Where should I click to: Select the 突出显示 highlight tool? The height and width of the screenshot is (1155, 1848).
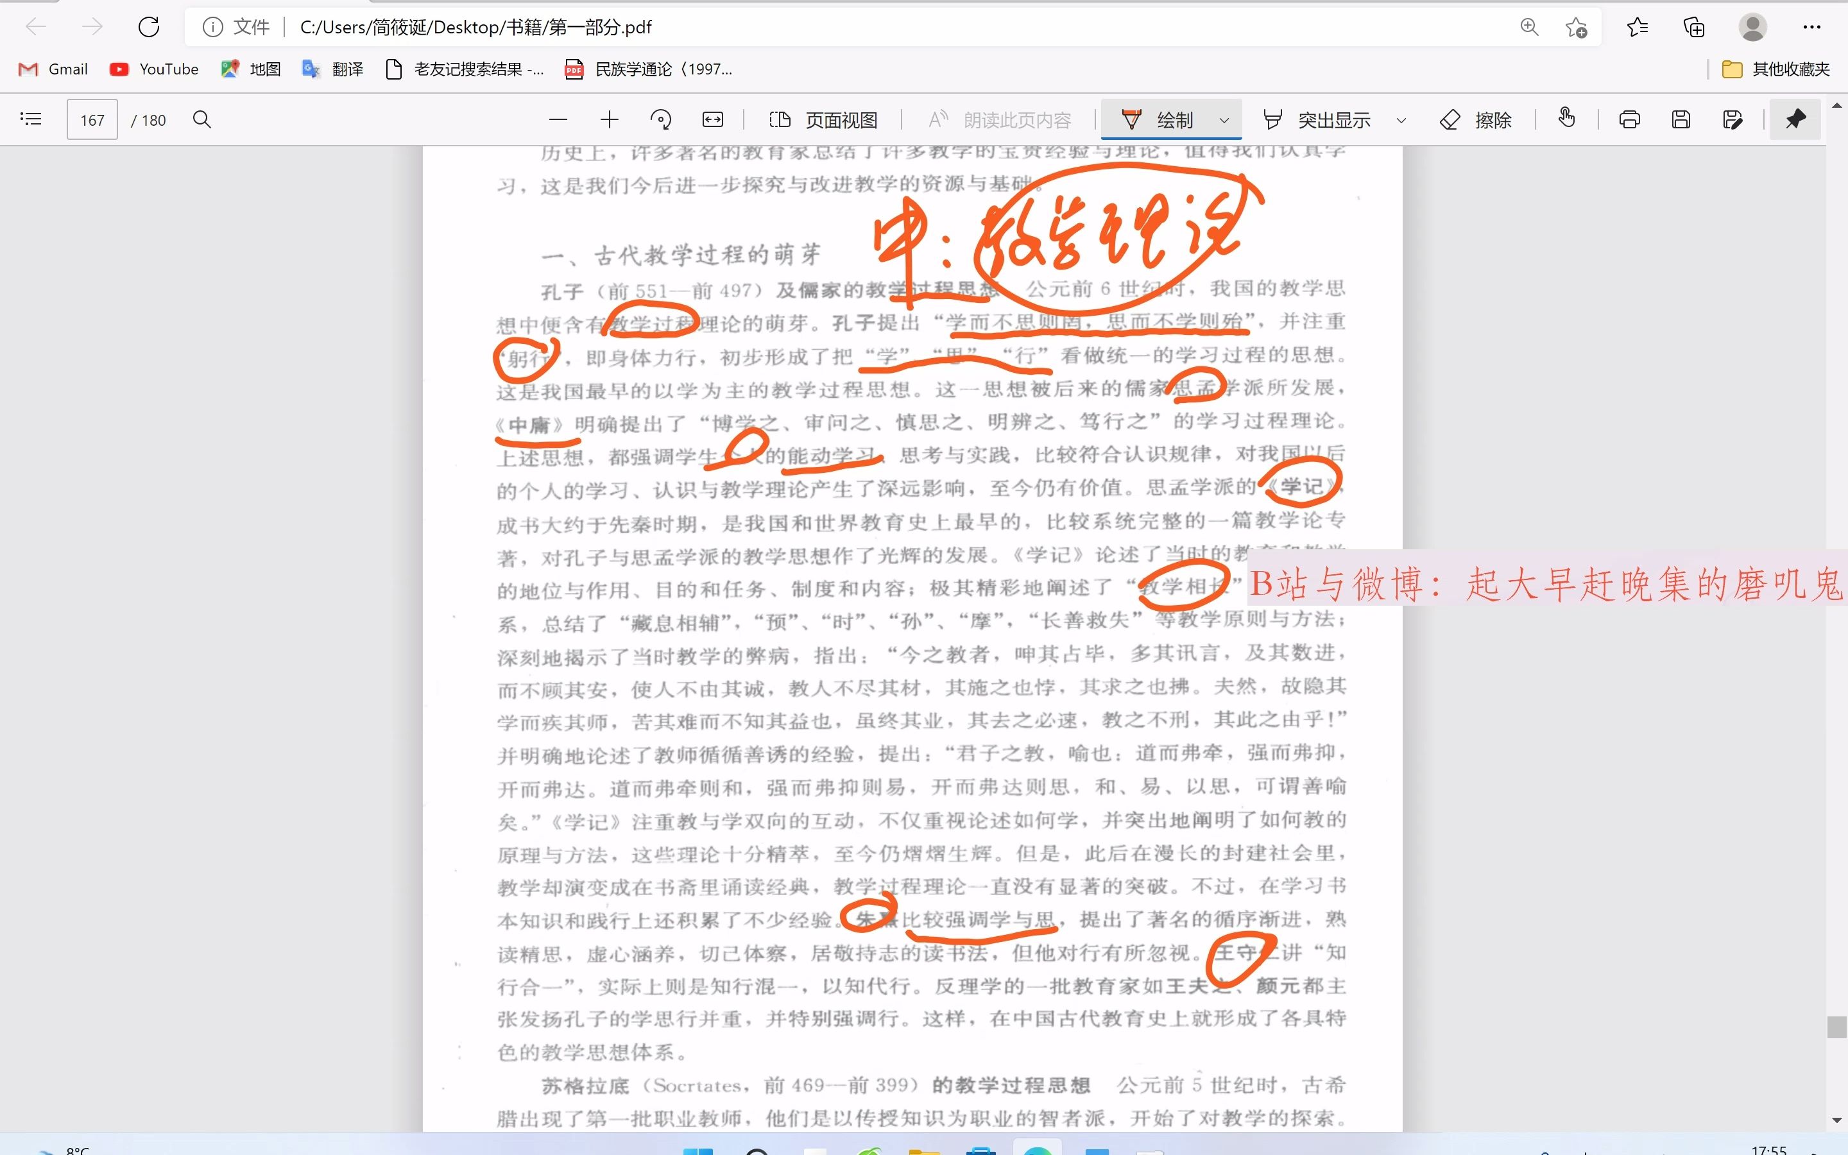1317,120
